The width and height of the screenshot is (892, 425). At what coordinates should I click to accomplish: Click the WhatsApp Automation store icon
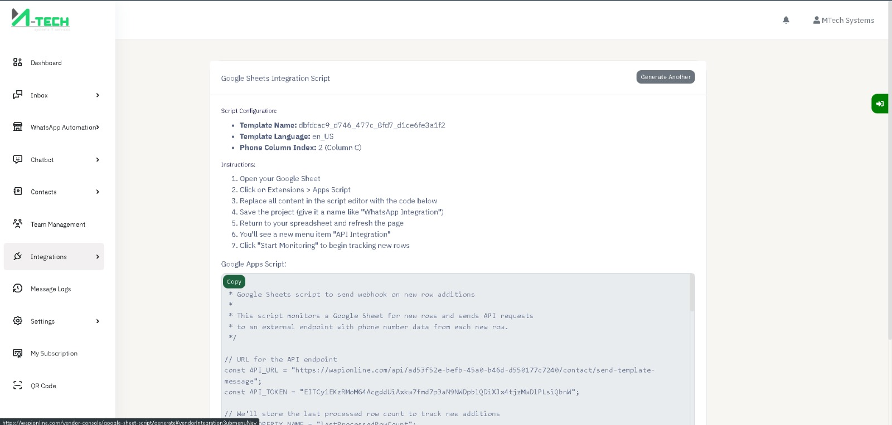pos(18,127)
